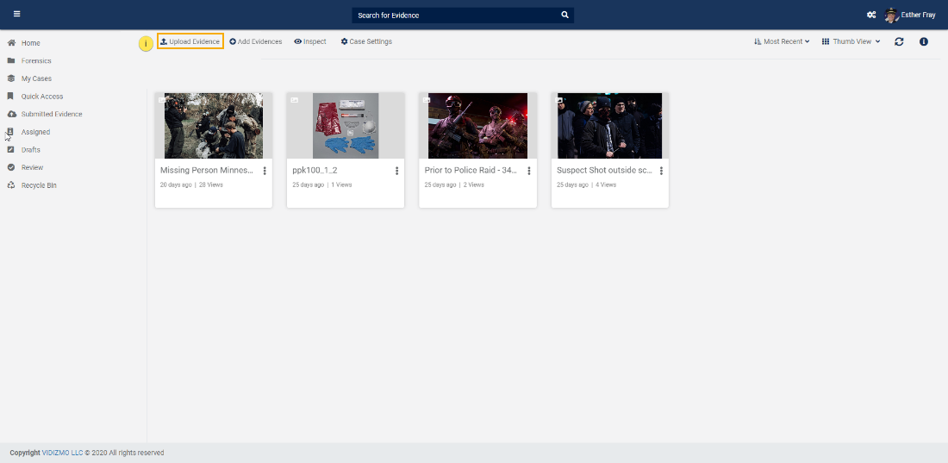
Task: Expand the Thumb View dropdown
Action: [x=851, y=41]
